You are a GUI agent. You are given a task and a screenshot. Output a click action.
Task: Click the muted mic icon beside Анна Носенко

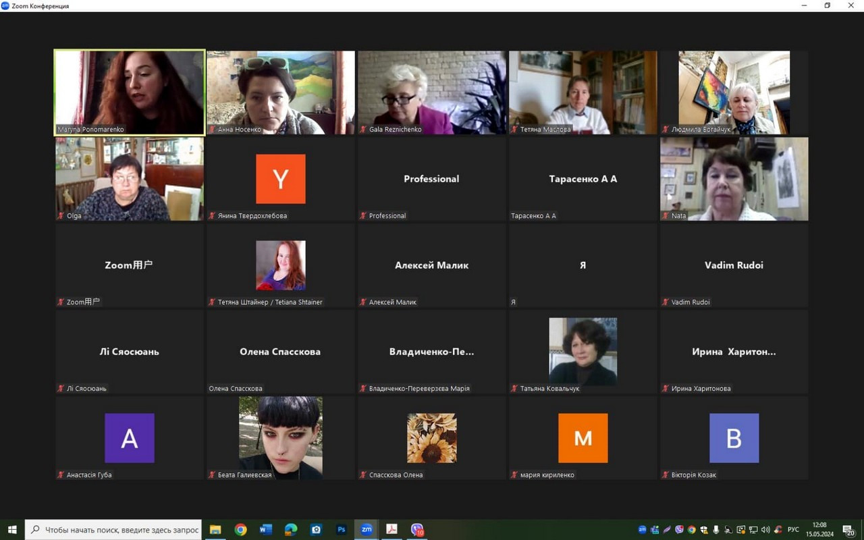pyautogui.click(x=213, y=130)
